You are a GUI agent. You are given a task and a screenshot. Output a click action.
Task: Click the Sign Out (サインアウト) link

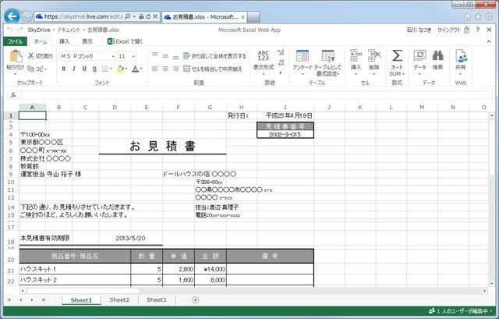pos(448,29)
